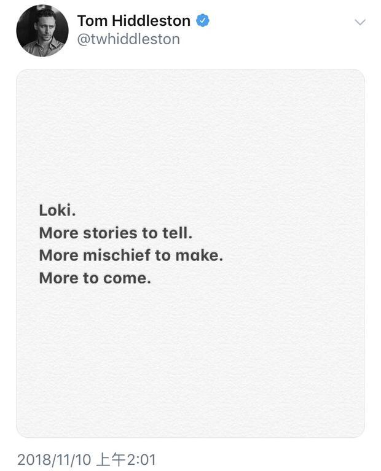381x471 pixels.
Task: Click Tom Hiddleston's profile avatar photo
Action: point(42,31)
